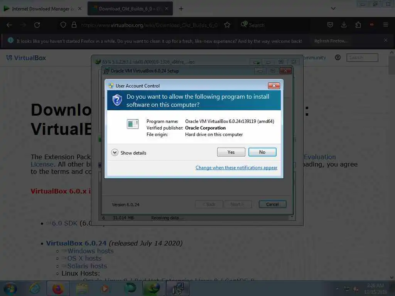
Task: Open a new Firefox tab
Action: 181,9
